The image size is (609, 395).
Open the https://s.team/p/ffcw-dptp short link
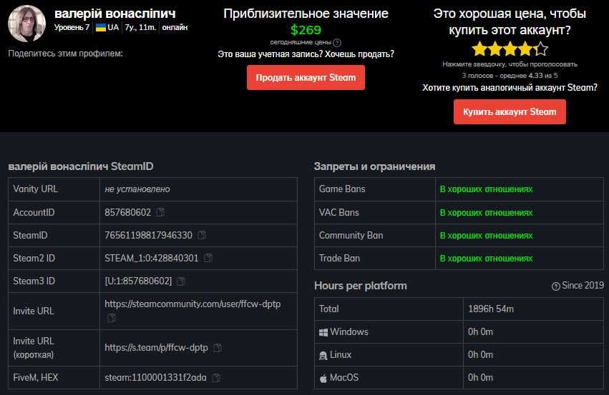click(x=156, y=348)
